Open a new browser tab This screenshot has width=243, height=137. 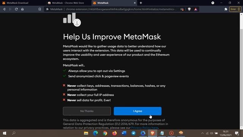click(141, 3)
